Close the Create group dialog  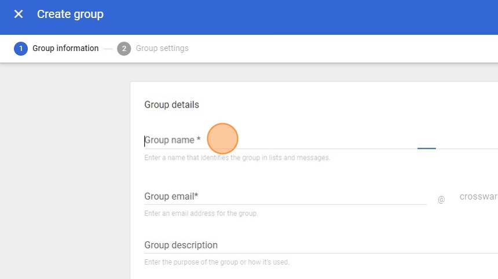click(19, 14)
